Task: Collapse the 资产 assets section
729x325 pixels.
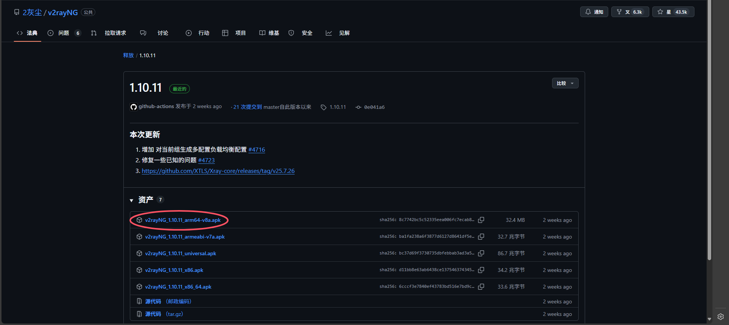Action: 131,200
